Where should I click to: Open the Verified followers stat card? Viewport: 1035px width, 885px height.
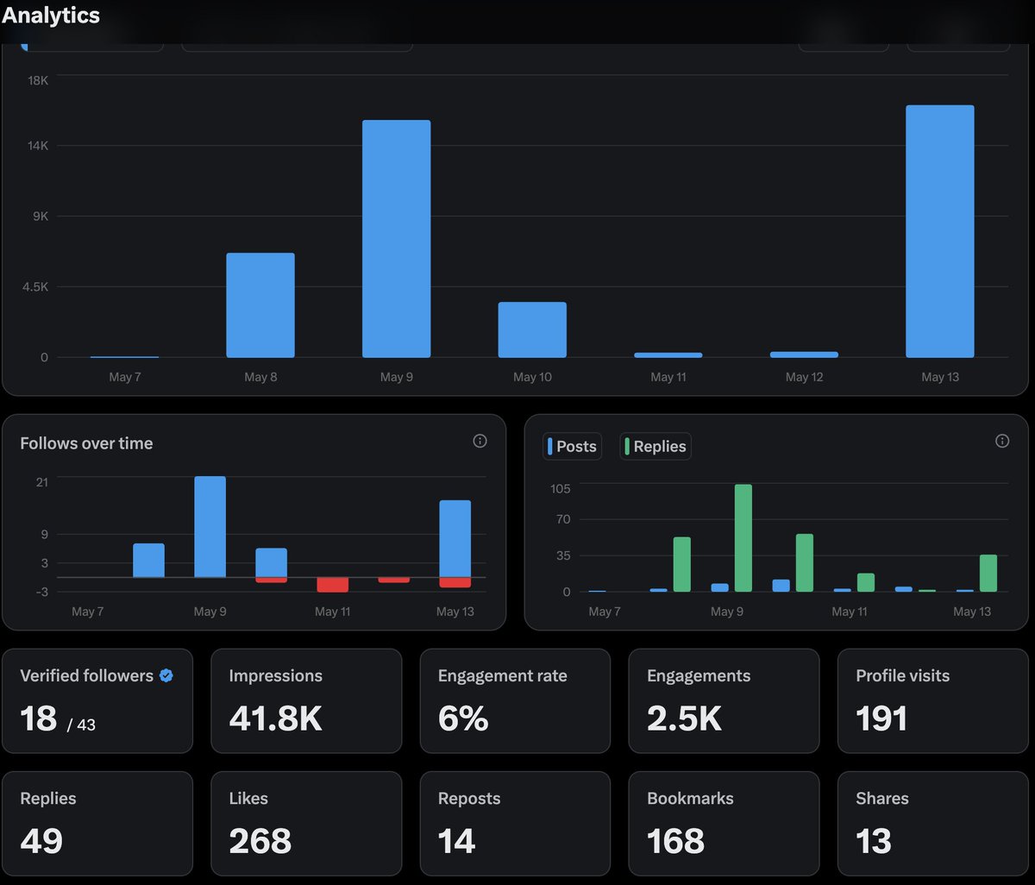[x=97, y=701]
